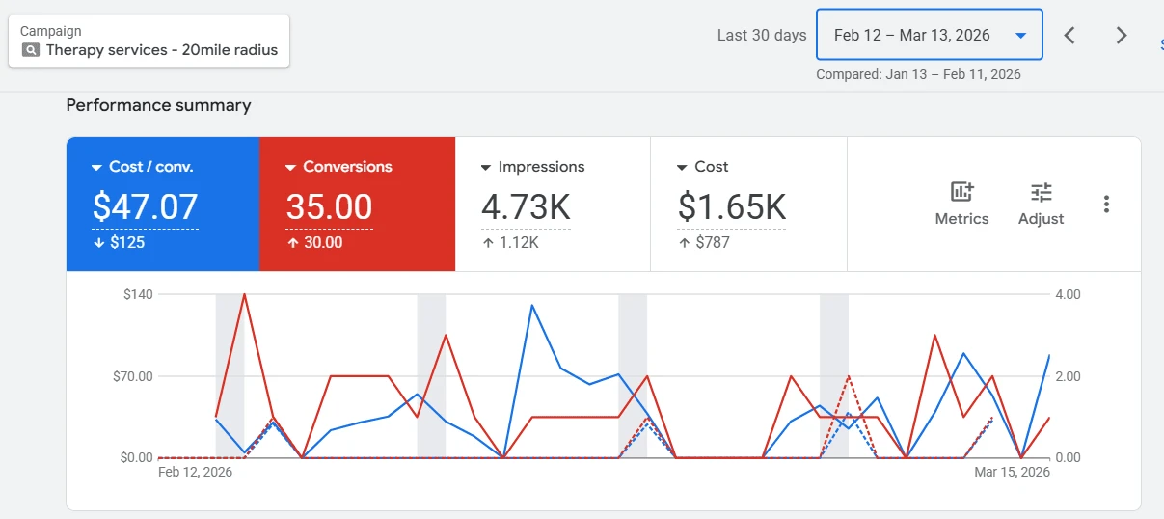Viewport: 1164px width, 519px height.
Task: Select the $1.65K Cost card
Action: click(x=749, y=205)
